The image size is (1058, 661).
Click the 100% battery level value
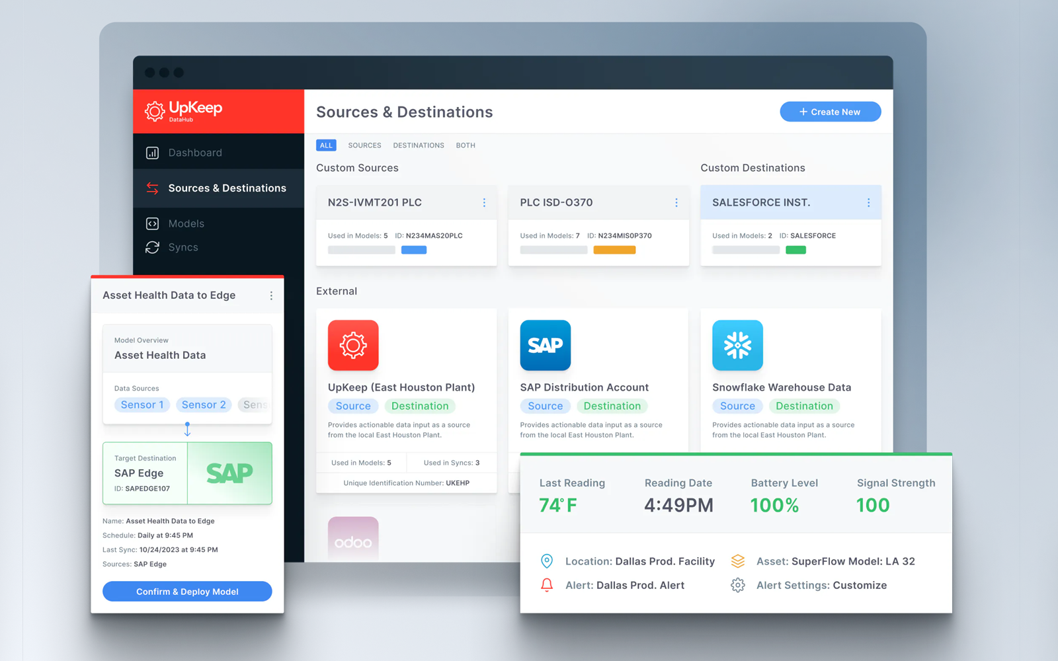click(x=774, y=506)
